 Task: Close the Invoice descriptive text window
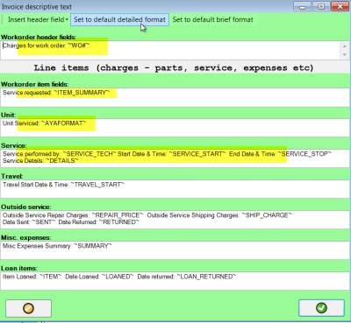(340, 6)
